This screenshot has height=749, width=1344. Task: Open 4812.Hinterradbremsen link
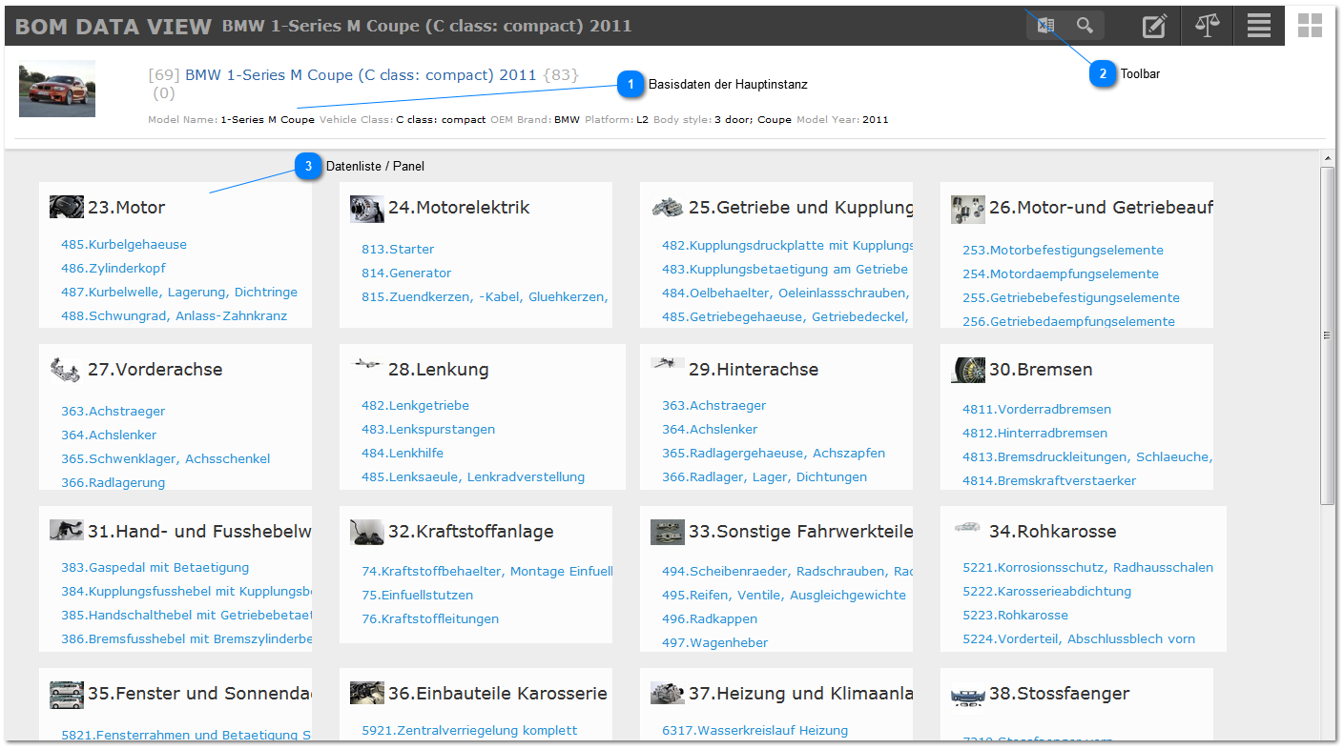[1035, 434]
